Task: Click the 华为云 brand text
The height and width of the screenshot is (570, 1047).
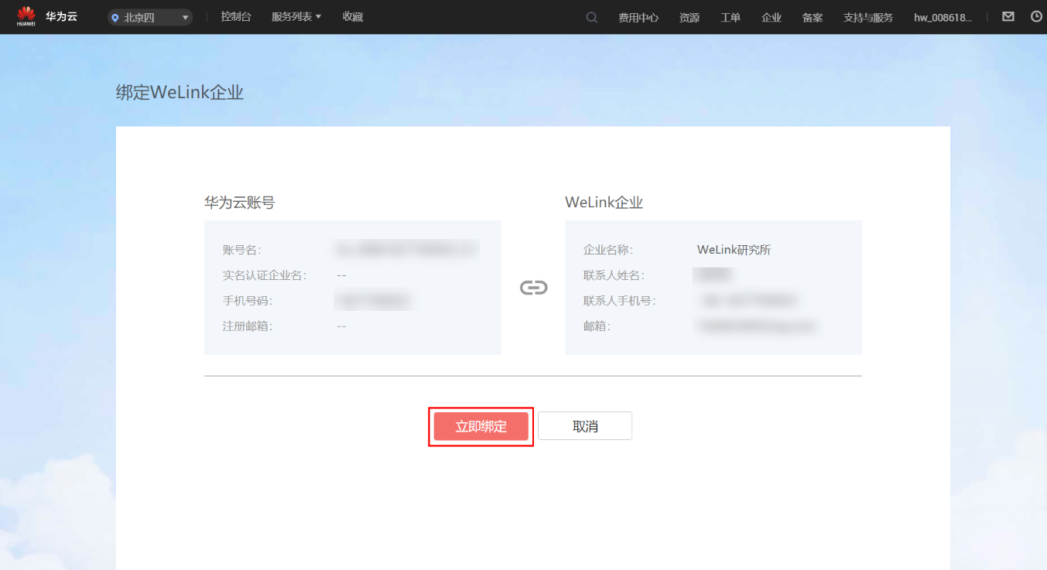Action: (x=62, y=16)
